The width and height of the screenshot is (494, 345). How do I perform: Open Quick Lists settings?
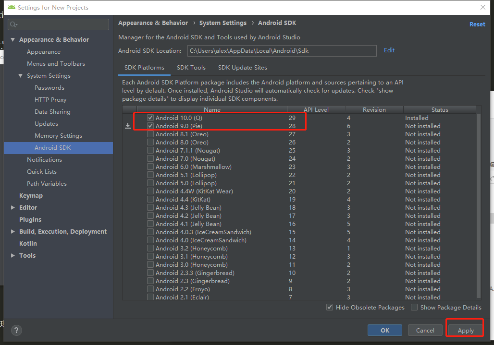point(42,172)
